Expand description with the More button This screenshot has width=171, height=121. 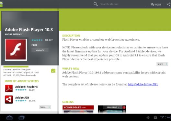click(162, 64)
